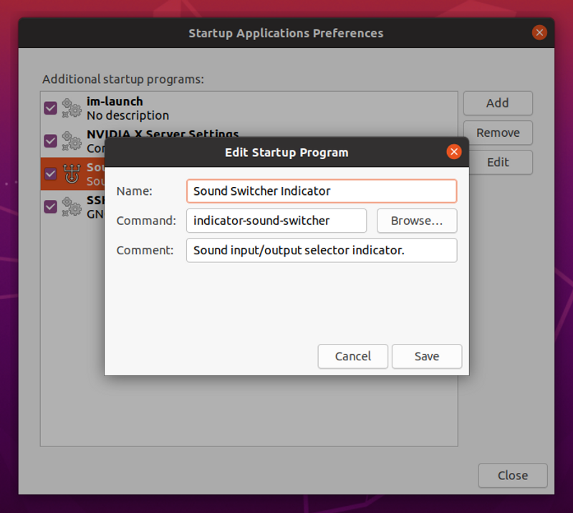Toggle the NVIDIA X Server Settings checkbox
This screenshot has width=573, height=513.
50,140
